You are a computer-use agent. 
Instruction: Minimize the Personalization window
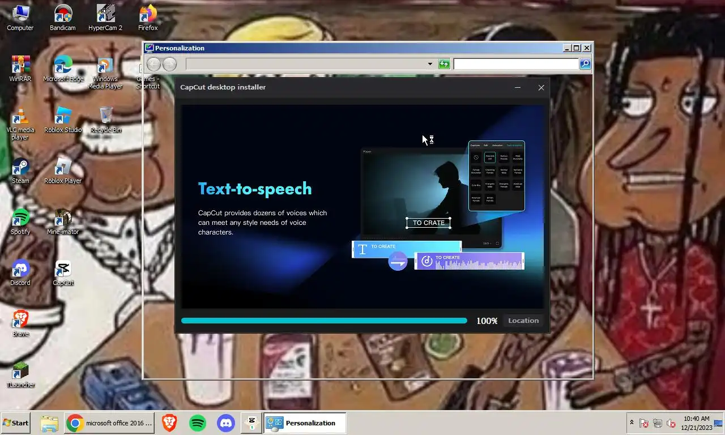point(567,48)
